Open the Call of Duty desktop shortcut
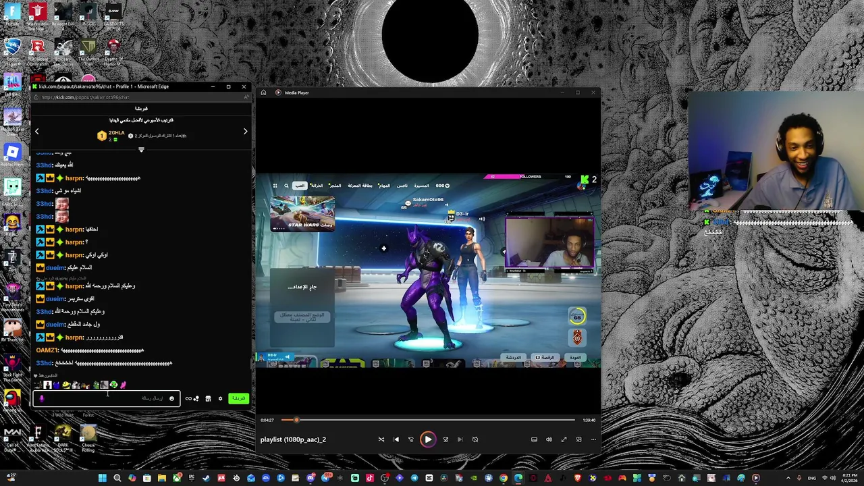Image resolution: width=864 pixels, height=486 pixels. coord(12,439)
